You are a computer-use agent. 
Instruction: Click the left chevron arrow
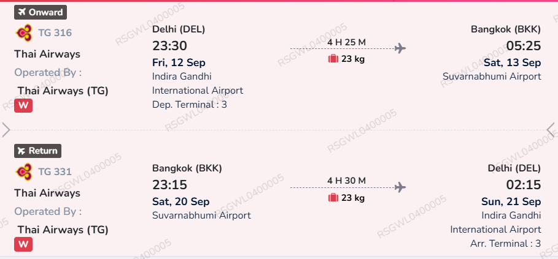click(6, 130)
